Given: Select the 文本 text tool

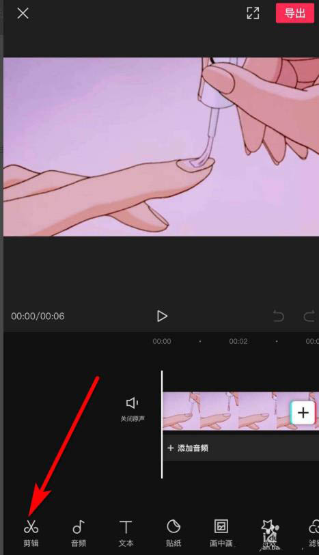Looking at the screenshot, I should pyautogui.click(x=126, y=532).
